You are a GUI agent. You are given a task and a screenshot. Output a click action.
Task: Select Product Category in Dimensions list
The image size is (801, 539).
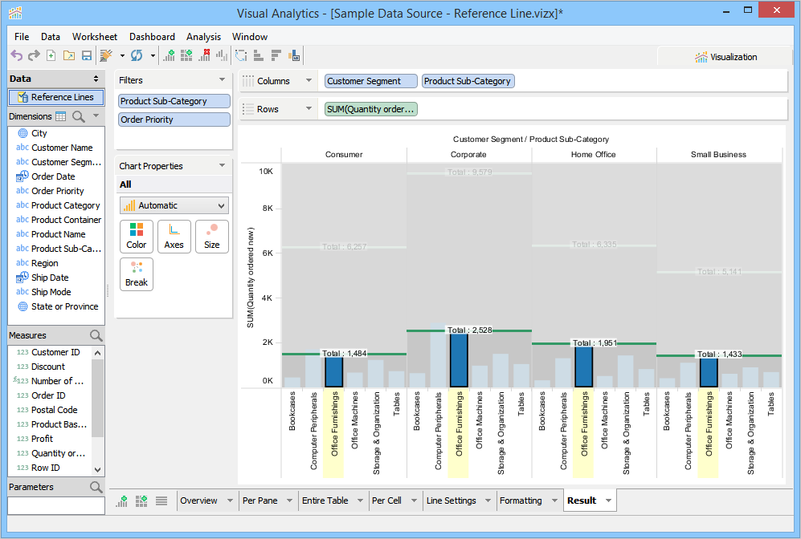65,205
